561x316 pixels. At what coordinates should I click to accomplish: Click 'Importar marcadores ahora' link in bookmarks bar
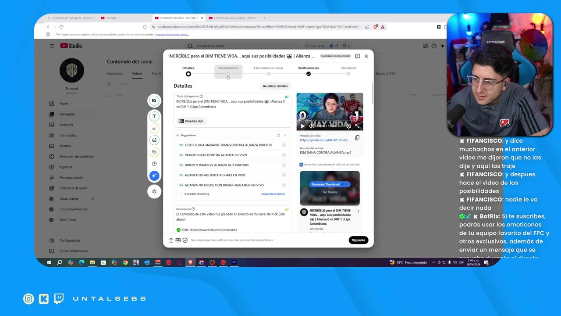tap(172, 34)
